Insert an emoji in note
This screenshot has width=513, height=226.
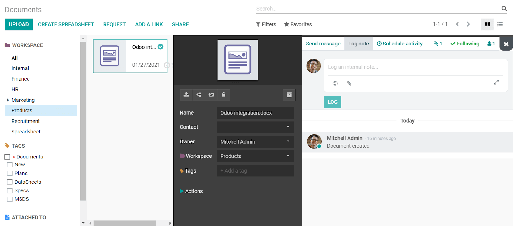[x=335, y=84]
